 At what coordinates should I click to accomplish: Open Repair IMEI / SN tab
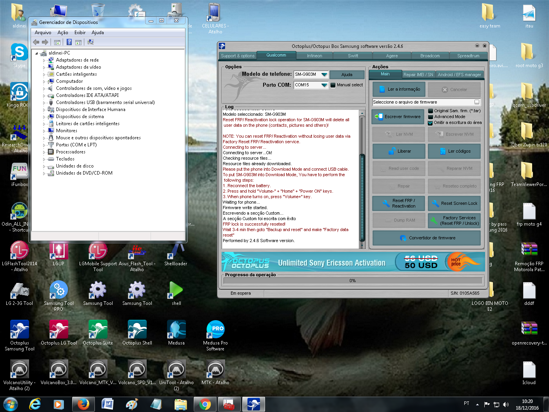pos(418,75)
